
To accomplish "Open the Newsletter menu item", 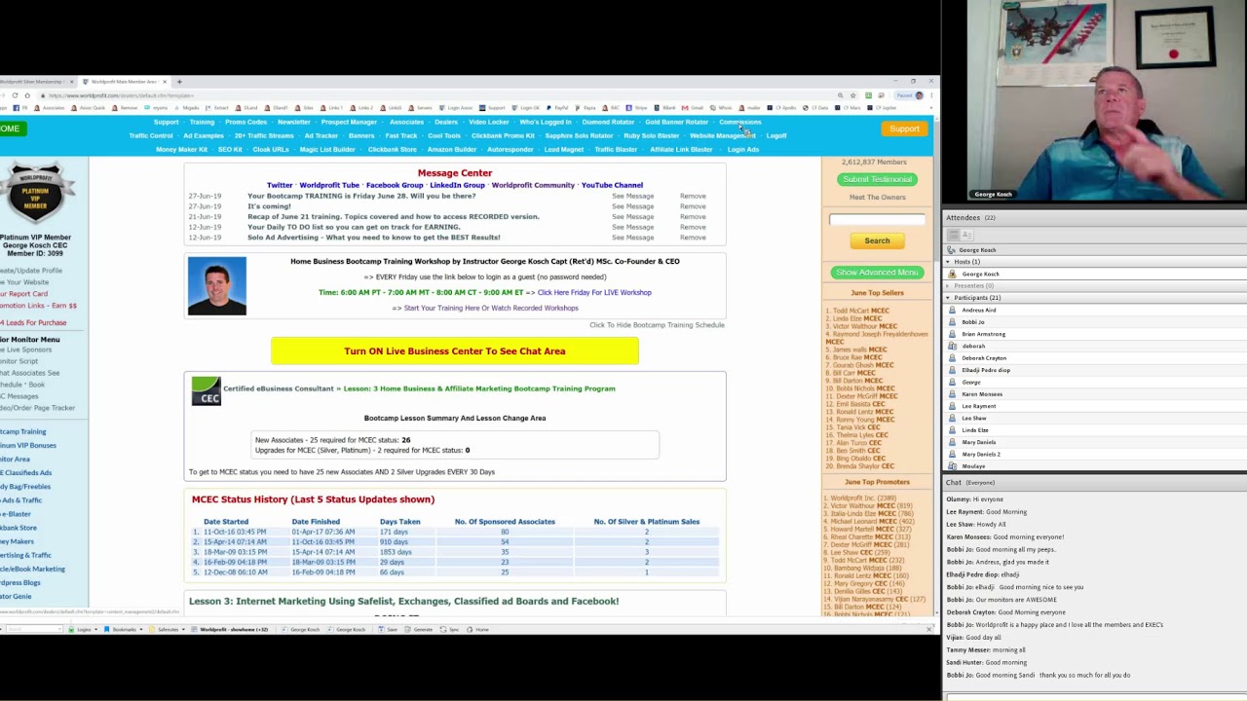I will tap(293, 123).
